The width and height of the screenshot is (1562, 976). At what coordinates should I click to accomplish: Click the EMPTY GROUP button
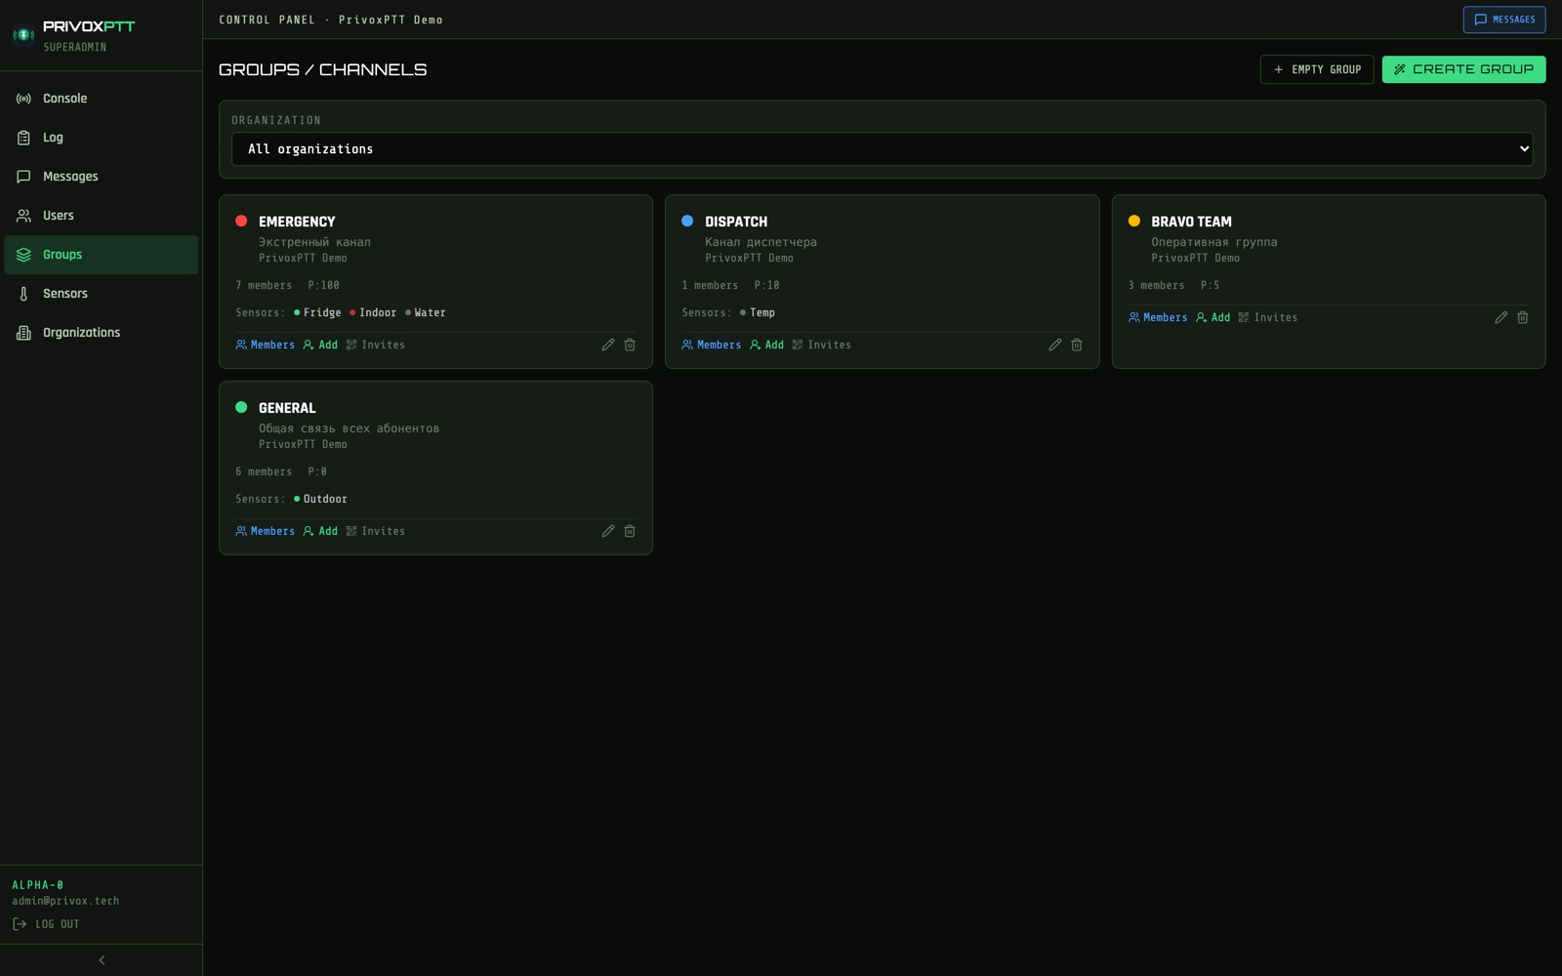coord(1317,69)
